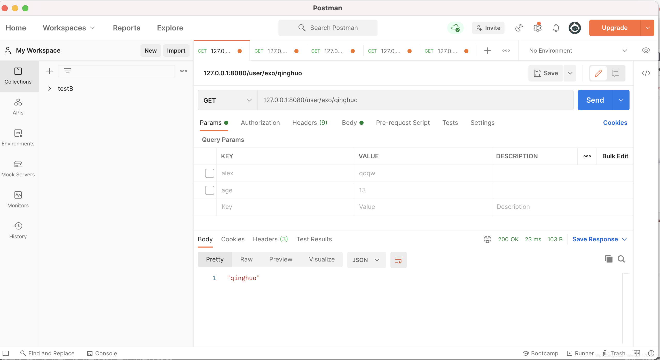
Task: Enable the alex query param checkbox
Action: (209, 173)
